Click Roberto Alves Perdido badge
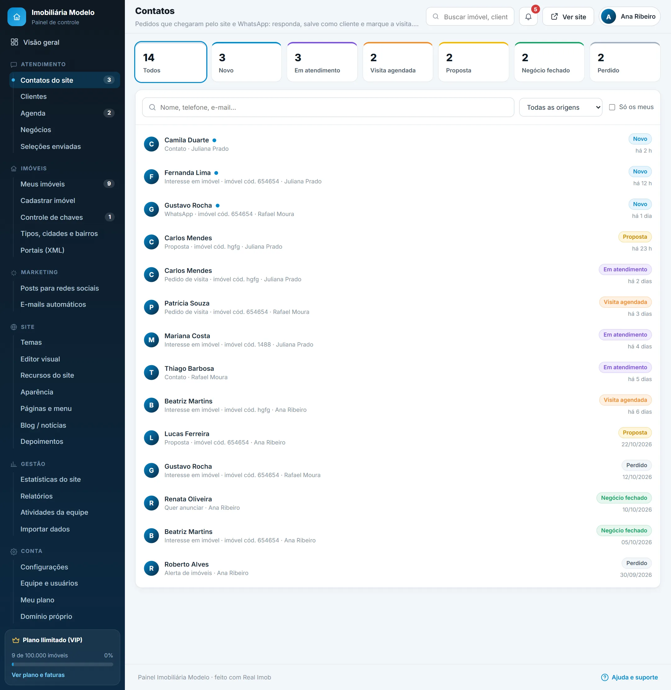 (x=637, y=563)
